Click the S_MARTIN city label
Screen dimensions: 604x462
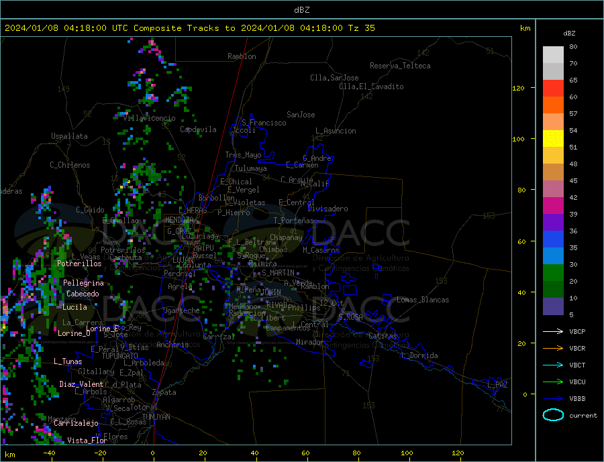[278, 273]
